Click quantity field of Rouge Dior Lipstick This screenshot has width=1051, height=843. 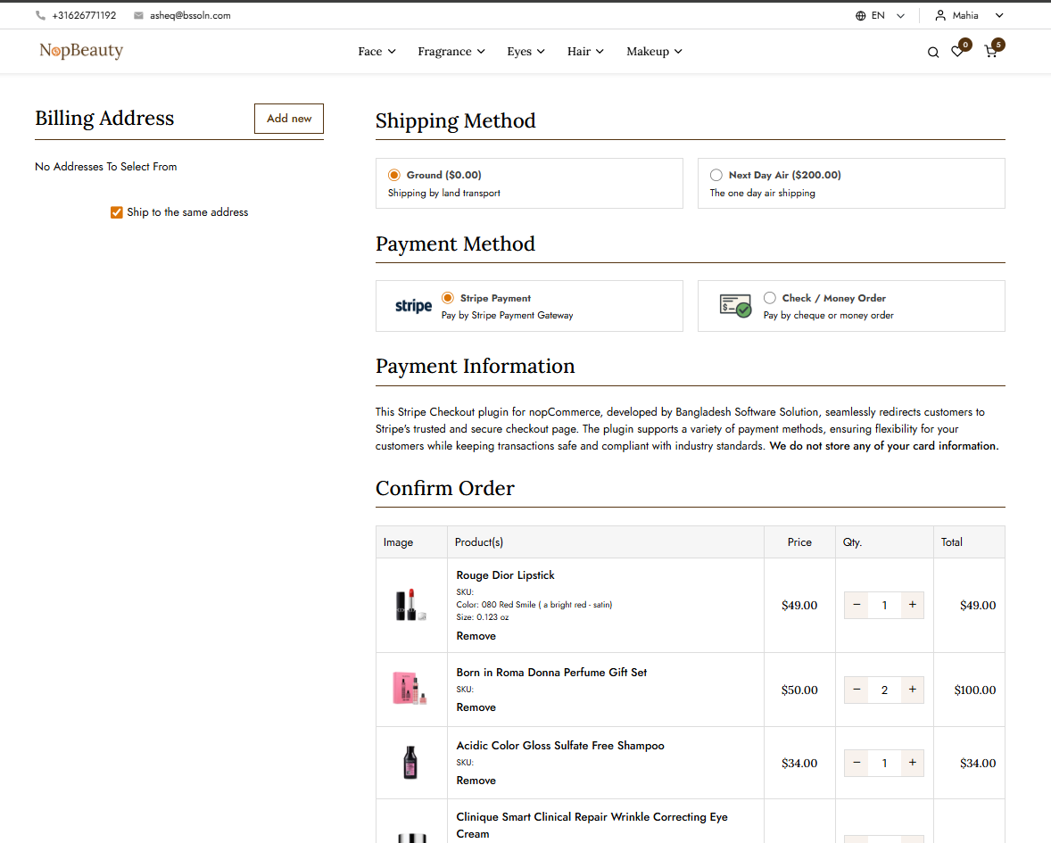(884, 605)
